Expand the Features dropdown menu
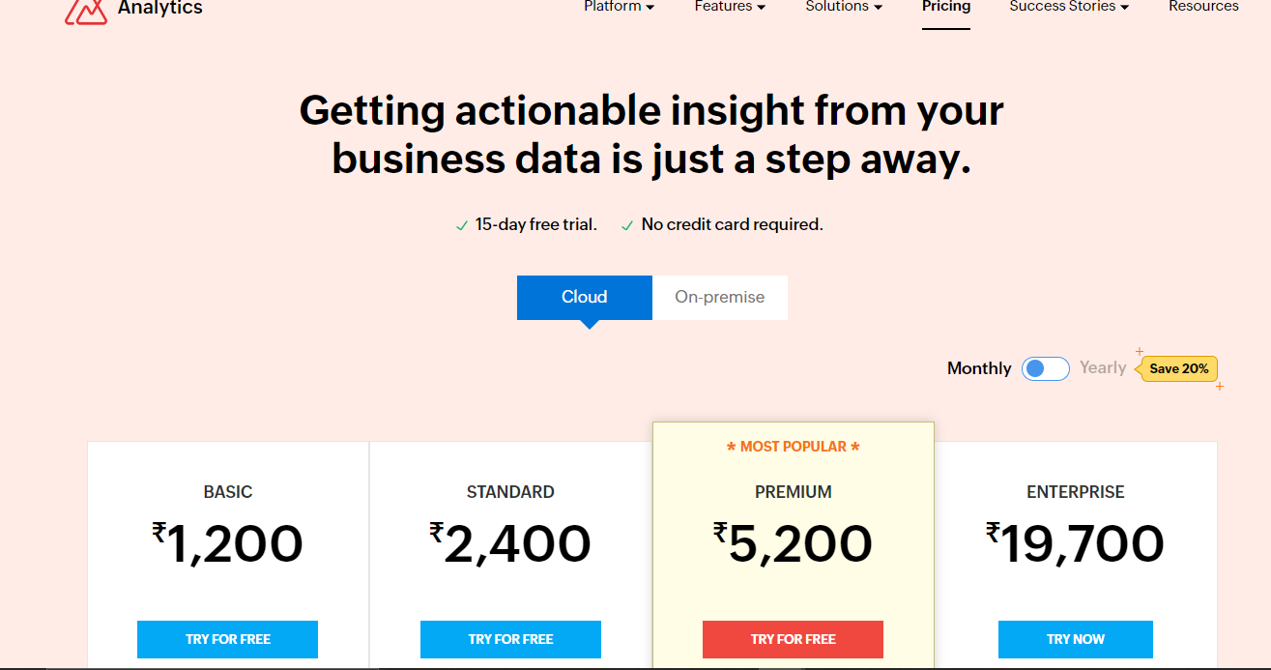This screenshot has height=670, width=1271. click(x=730, y=7)
